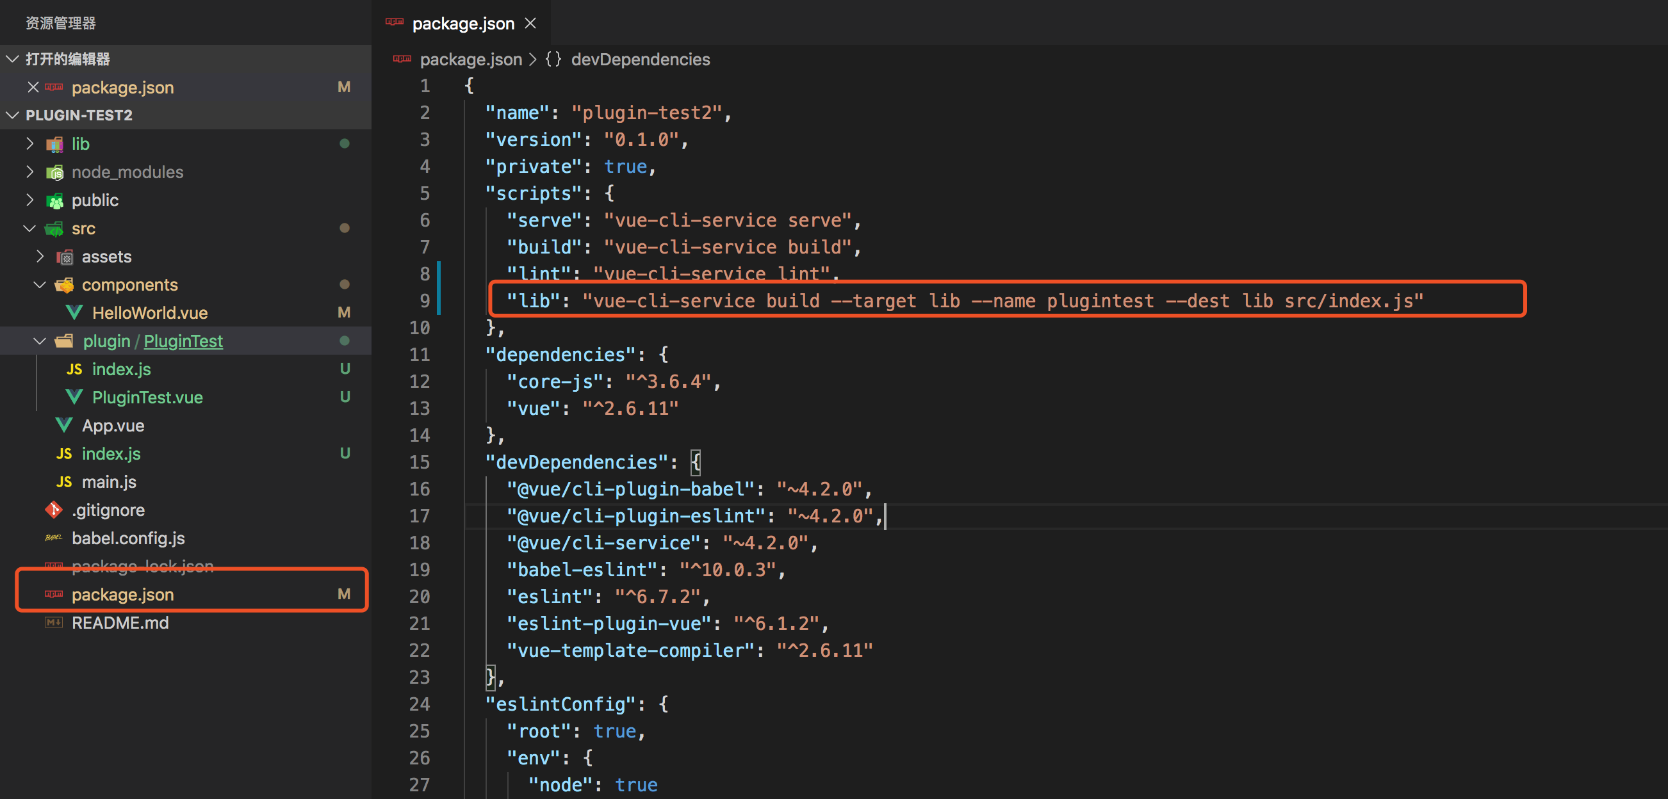Click the npm icon in breadcrumb bar

click(402, 60)
